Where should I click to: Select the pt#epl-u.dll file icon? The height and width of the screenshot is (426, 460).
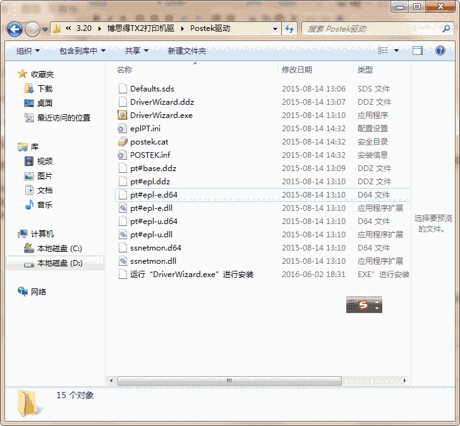pyautogui.click(x=123, y=234)
